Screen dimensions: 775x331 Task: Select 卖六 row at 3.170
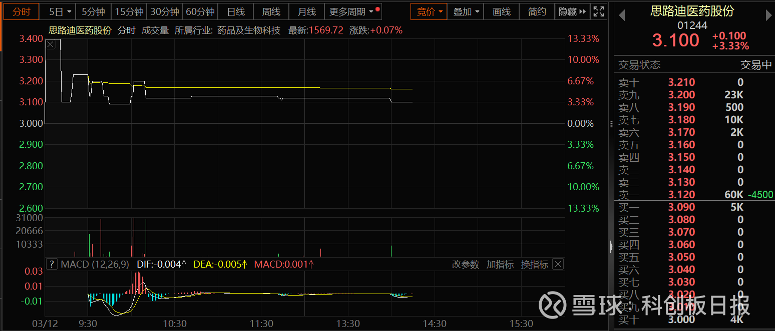694,132
